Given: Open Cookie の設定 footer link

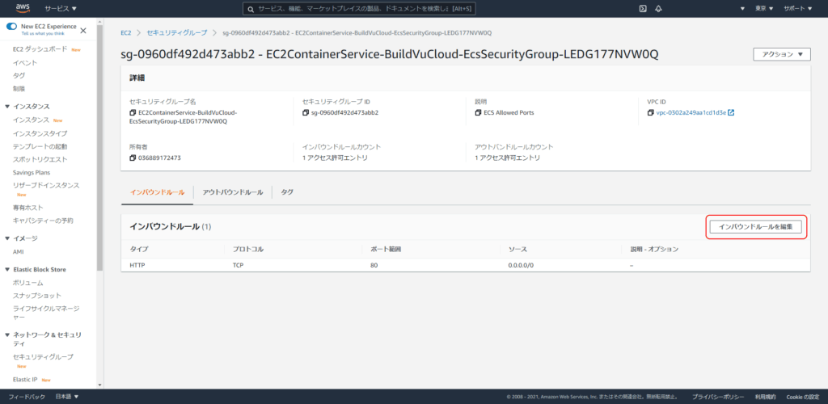Looking at the screenshot, I should pyautogui.click(x=802, y=397).
